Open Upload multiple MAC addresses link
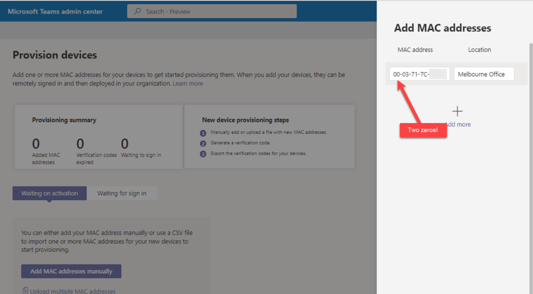Screen dimensions: 533x294 pyautogui.click(x=72, y=291)
